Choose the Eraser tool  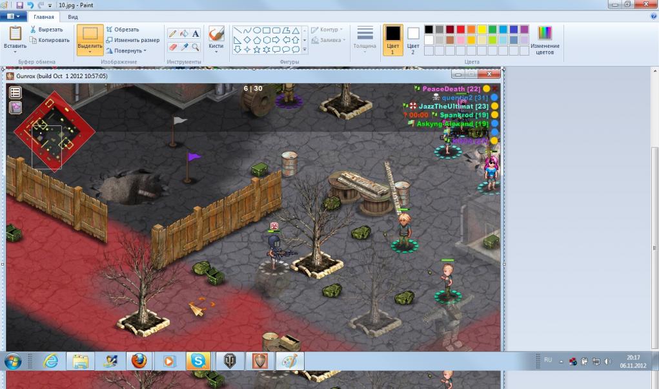click(x=172, y=47)
